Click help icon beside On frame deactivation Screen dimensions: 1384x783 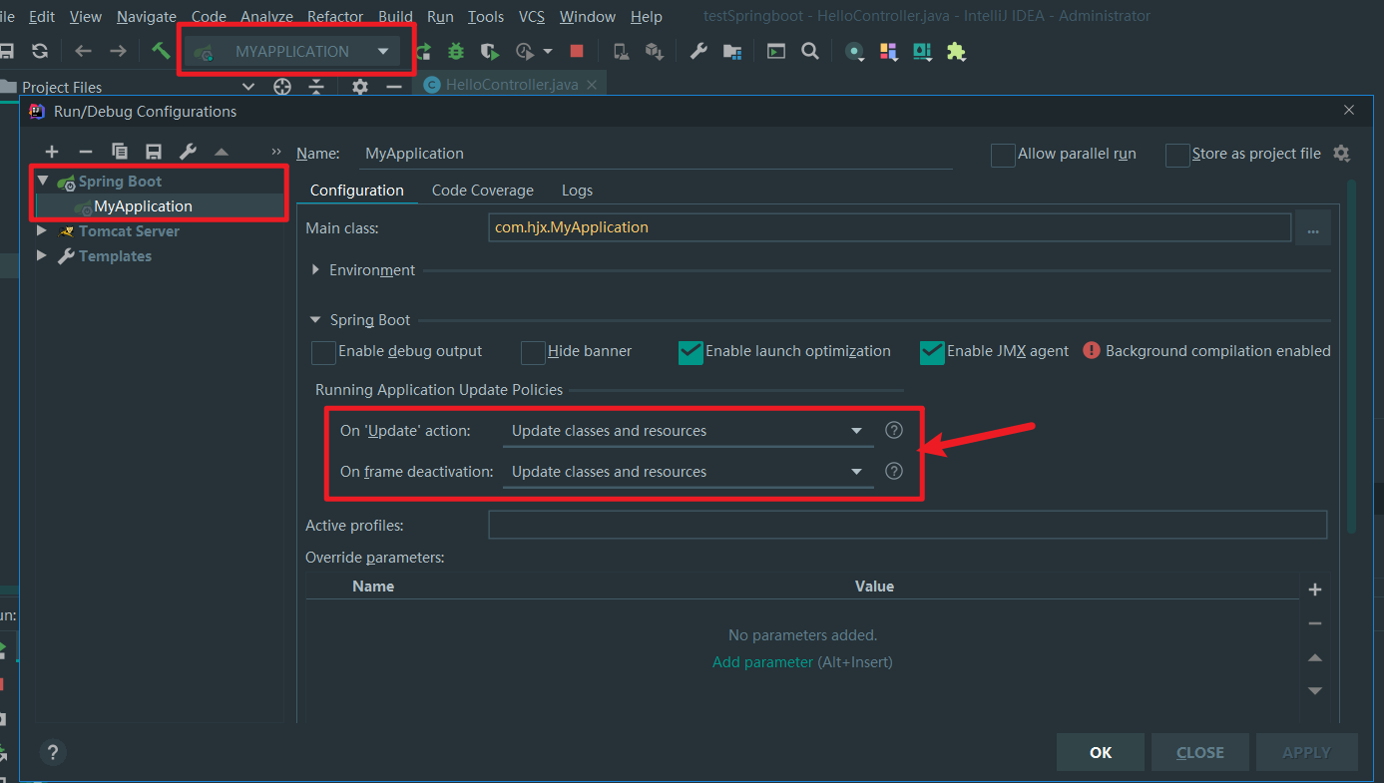894,471
